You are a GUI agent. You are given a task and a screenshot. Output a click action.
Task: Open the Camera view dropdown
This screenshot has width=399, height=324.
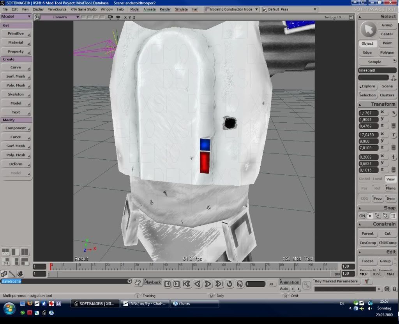(60, 17)
